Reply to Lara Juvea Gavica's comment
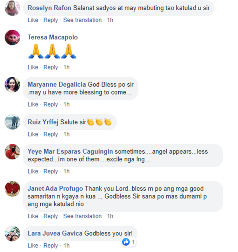 (x=51, y=246)
